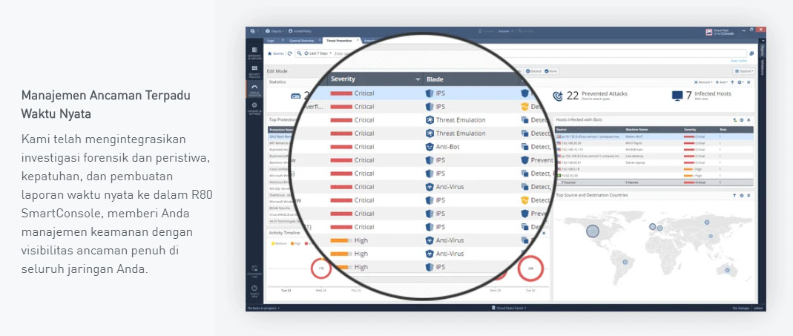
Task: Switch to the General Overview tab
Action: pyautogui.click(x=301, y=41)
